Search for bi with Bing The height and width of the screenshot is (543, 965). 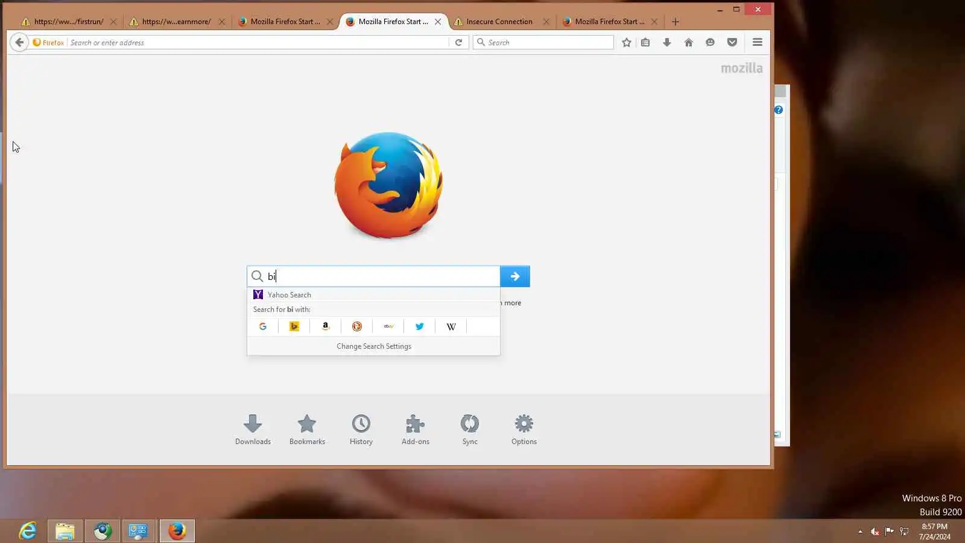tap(294, 326)
